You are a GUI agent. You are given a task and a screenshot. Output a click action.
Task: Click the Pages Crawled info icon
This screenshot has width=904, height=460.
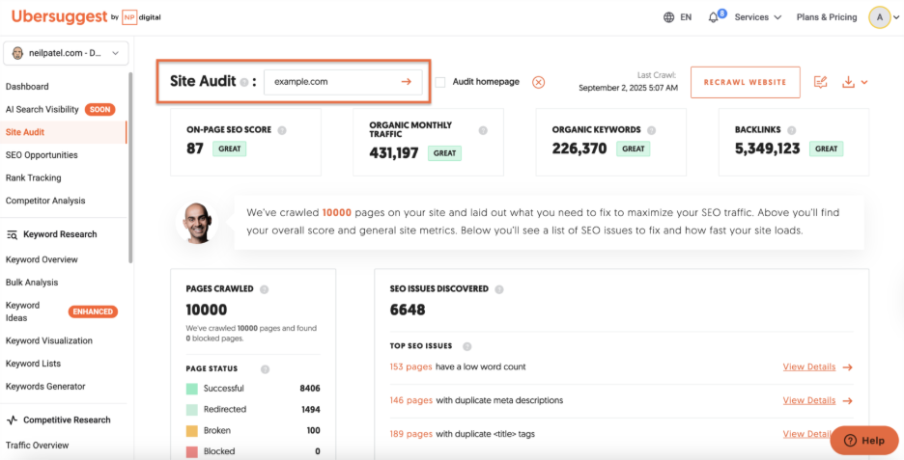[264, 289]
